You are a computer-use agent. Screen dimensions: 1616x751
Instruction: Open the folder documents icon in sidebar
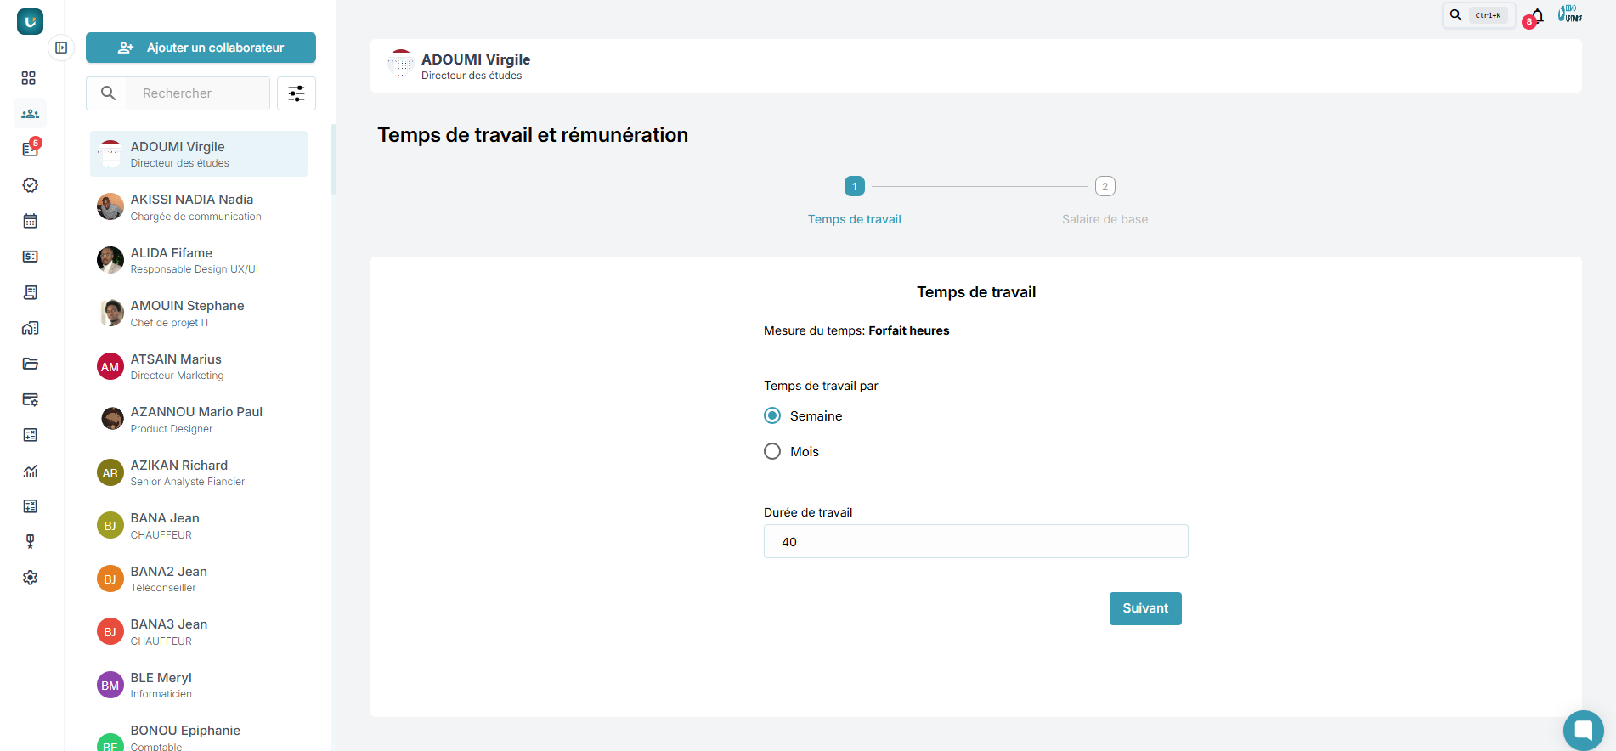click(30, 364)
